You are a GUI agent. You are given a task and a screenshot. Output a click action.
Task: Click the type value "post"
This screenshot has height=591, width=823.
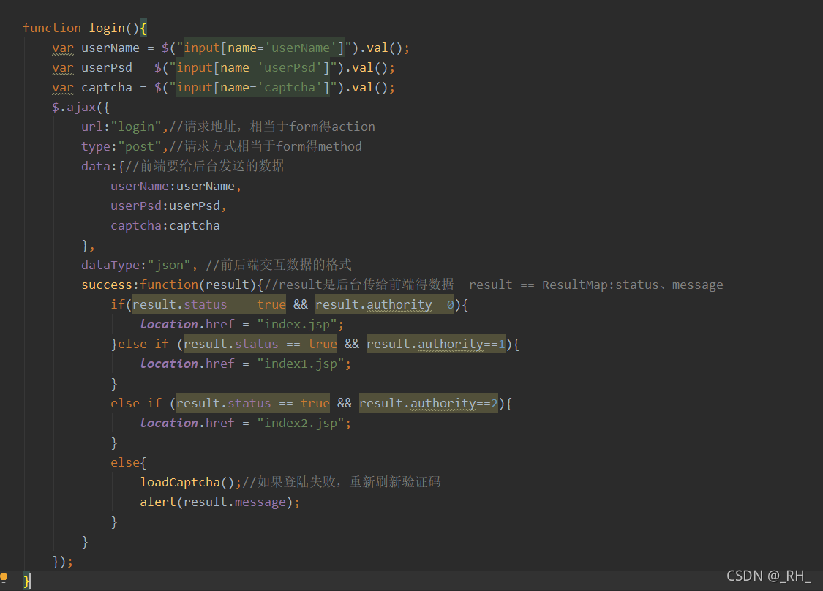coord(140,146)
